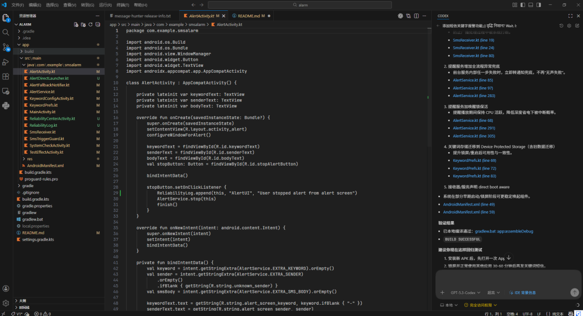
Task: Click New Folder icon in ALARM explorer header
Action: 83,24
